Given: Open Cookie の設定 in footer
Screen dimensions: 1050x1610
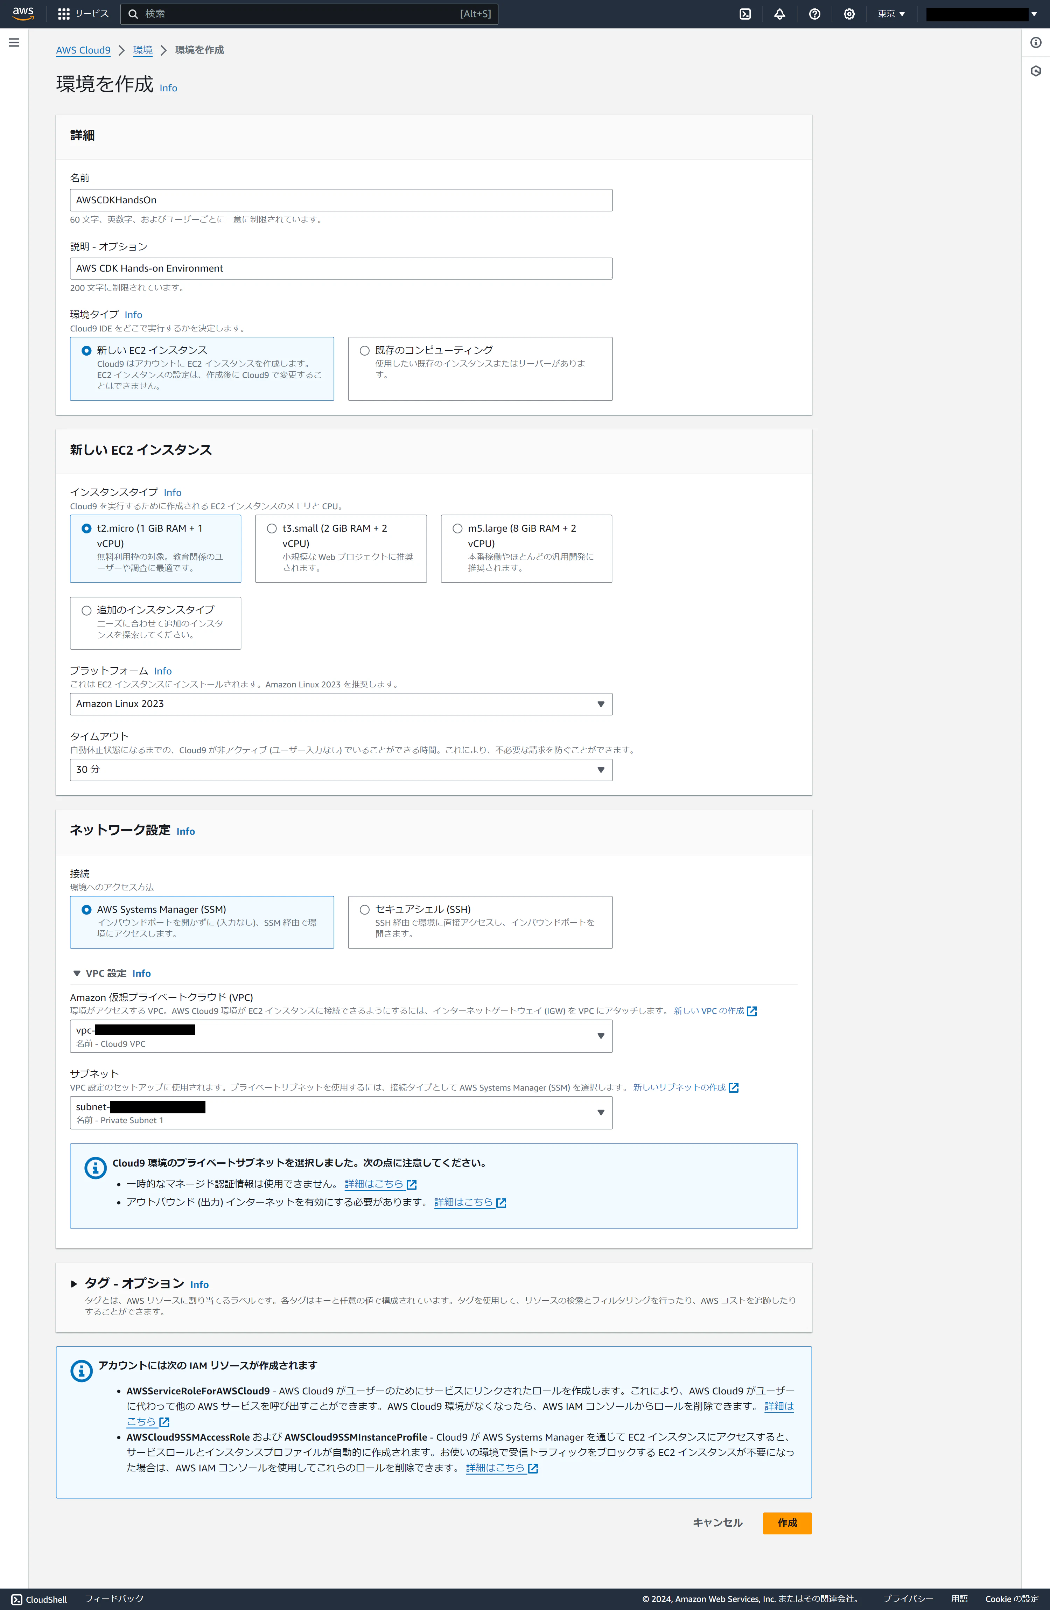Looking at the screenshot, I should pyautogui.click(x=1011, y=1599).
